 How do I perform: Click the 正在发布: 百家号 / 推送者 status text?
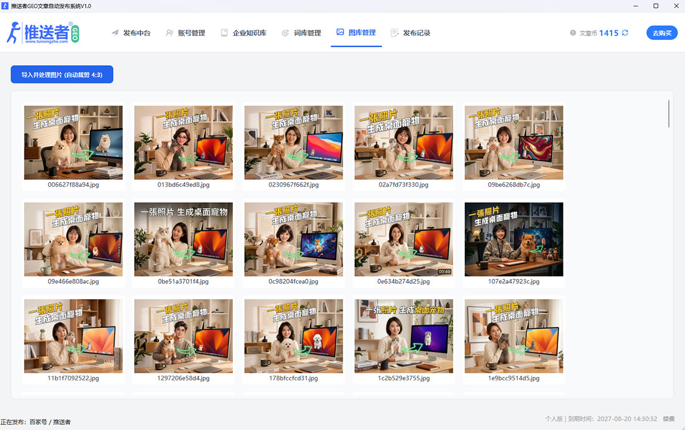(36, 422)
